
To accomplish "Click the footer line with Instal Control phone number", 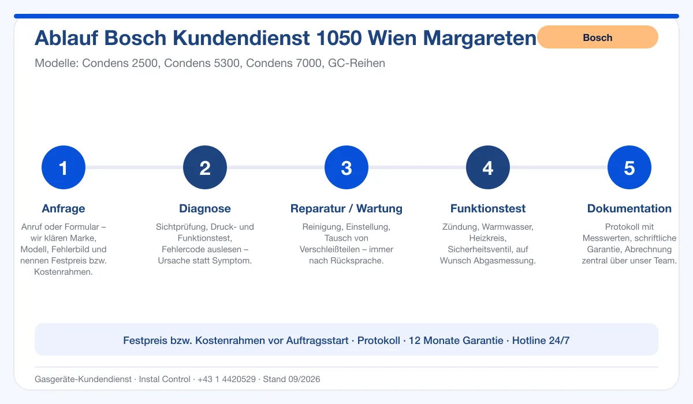I will tap(177, 379).
